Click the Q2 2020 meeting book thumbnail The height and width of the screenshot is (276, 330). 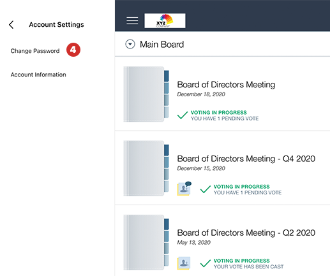[146, 242]
